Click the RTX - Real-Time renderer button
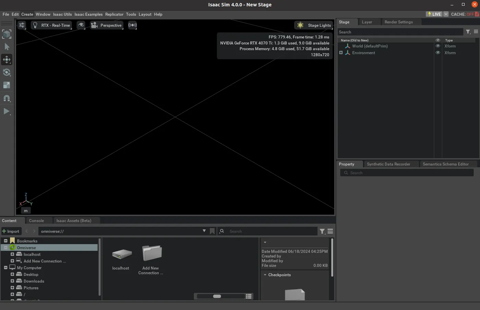Image resolution: width=480 pixels, height=310 pixels. pyautogui.click(x=51, y=25)
